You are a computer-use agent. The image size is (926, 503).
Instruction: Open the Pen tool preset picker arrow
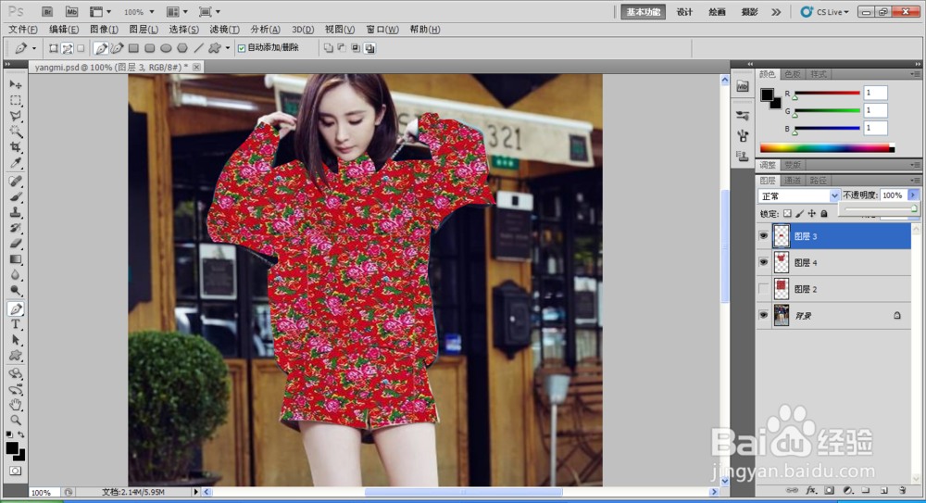click(33, 48)
